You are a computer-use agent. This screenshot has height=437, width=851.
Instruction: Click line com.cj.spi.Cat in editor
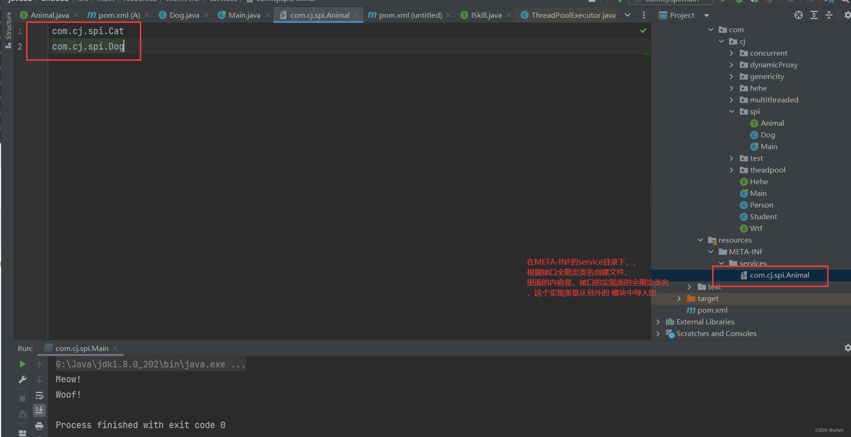88,31
